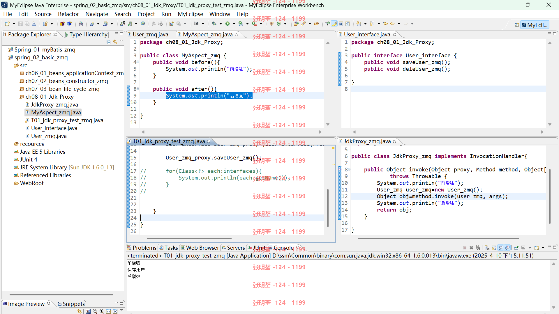Click the green Run button icon
Screen dimensions: 559x314
[227, 24]
